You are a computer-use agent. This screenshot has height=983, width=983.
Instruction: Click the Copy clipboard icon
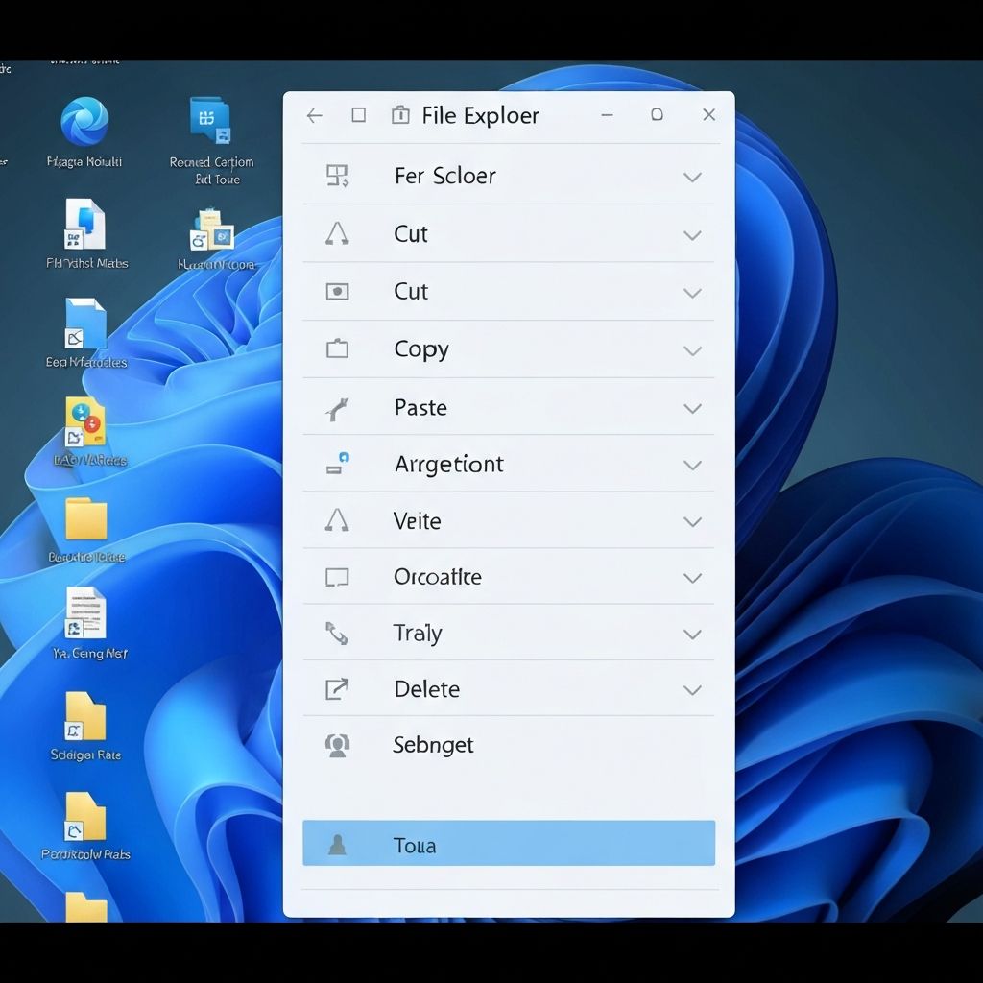click(337, 349)
